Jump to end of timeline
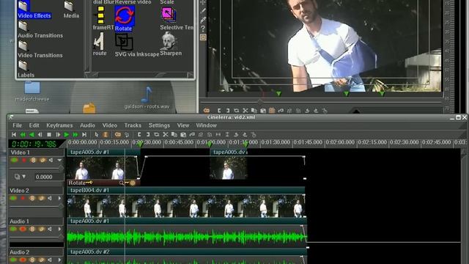 (x=84, y=135)
